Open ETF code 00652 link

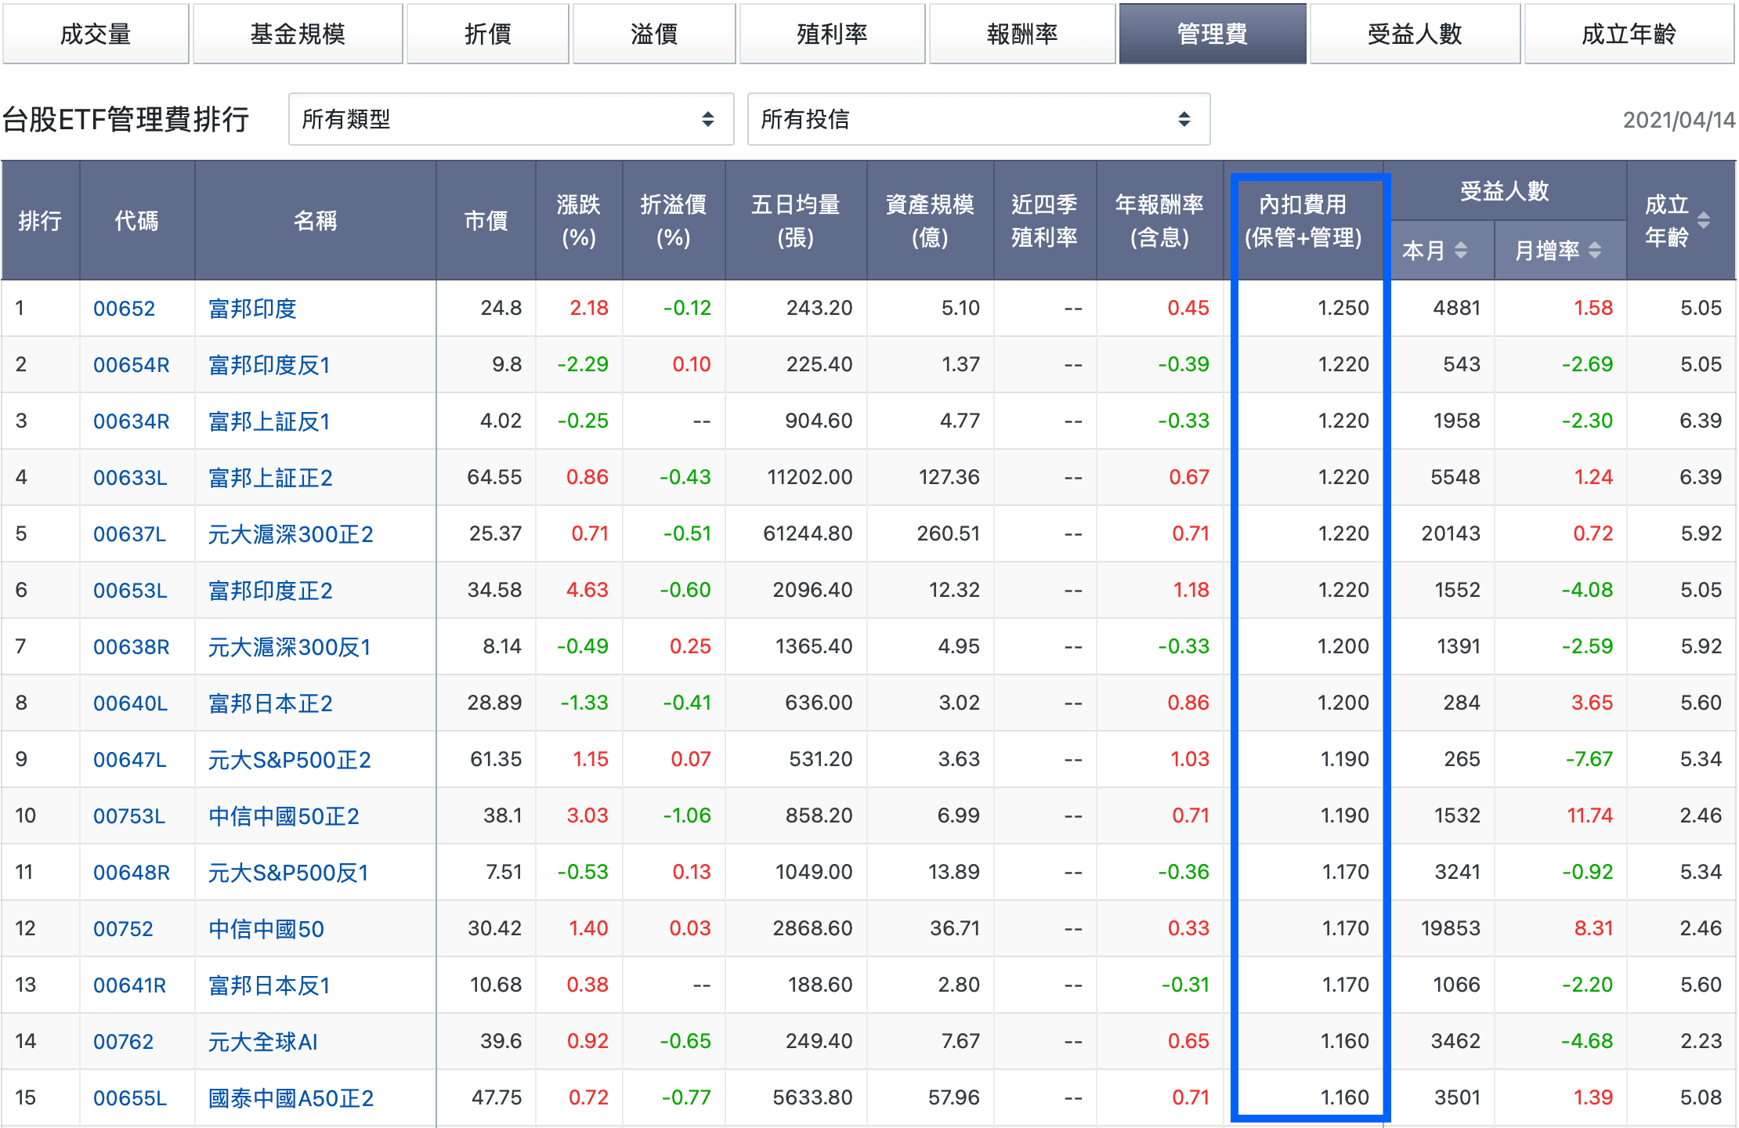point(124,309)
